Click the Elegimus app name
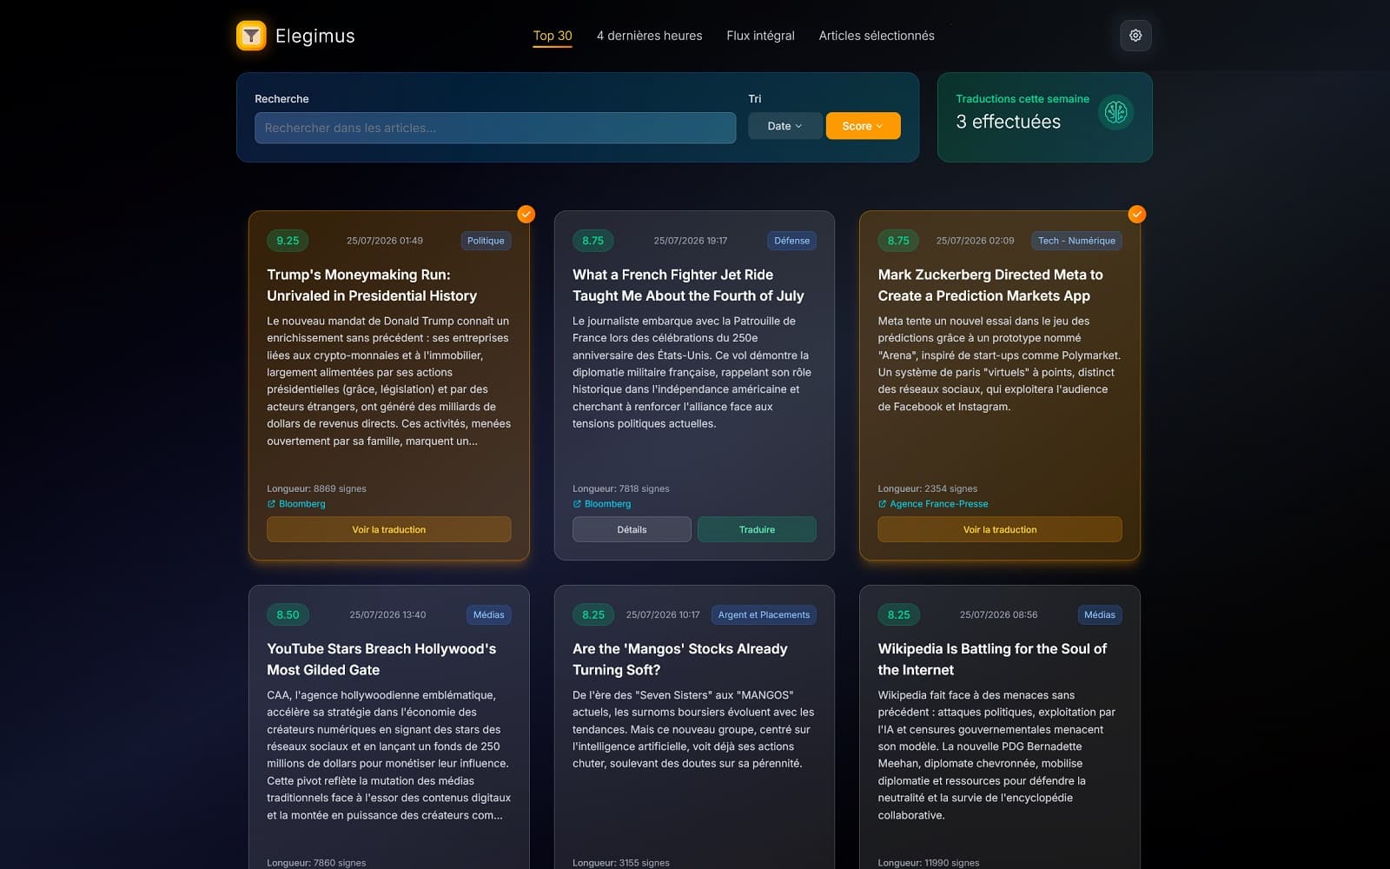Screen dimensions: 1390x869 315,36
